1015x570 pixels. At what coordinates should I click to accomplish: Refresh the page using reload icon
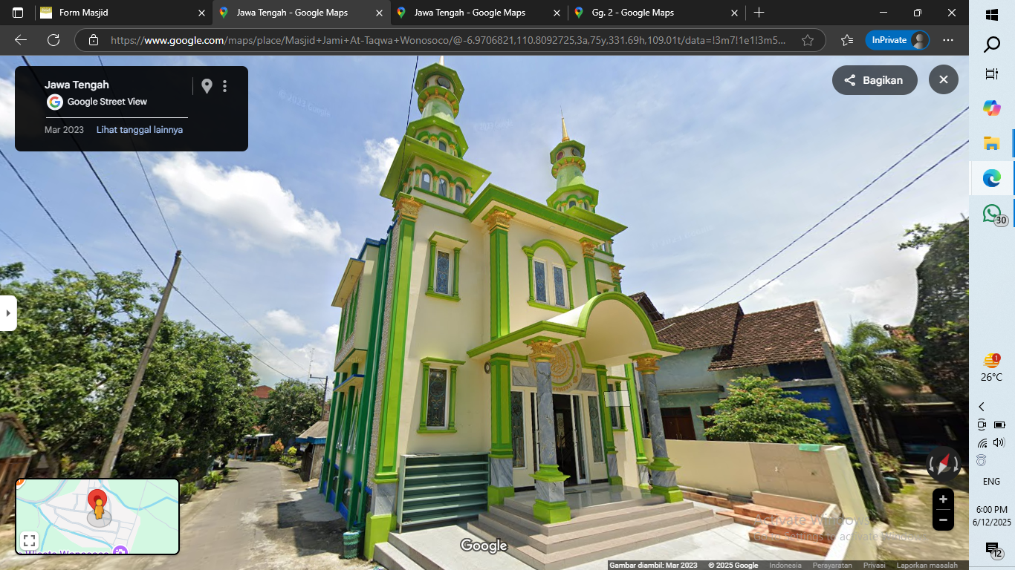click(53, 40)
